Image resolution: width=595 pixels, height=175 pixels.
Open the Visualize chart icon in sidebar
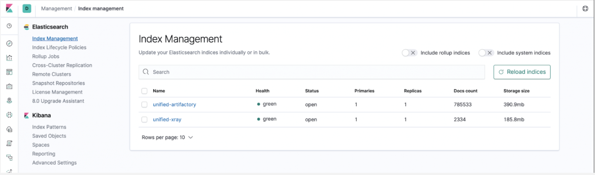[10, 58]
